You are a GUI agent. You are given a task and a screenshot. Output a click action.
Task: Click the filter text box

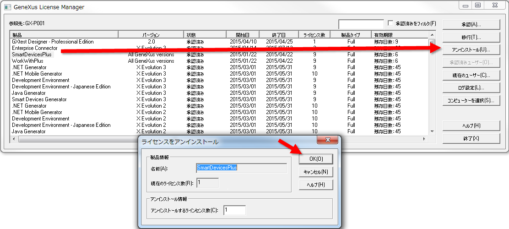click(x=361, y=24)
